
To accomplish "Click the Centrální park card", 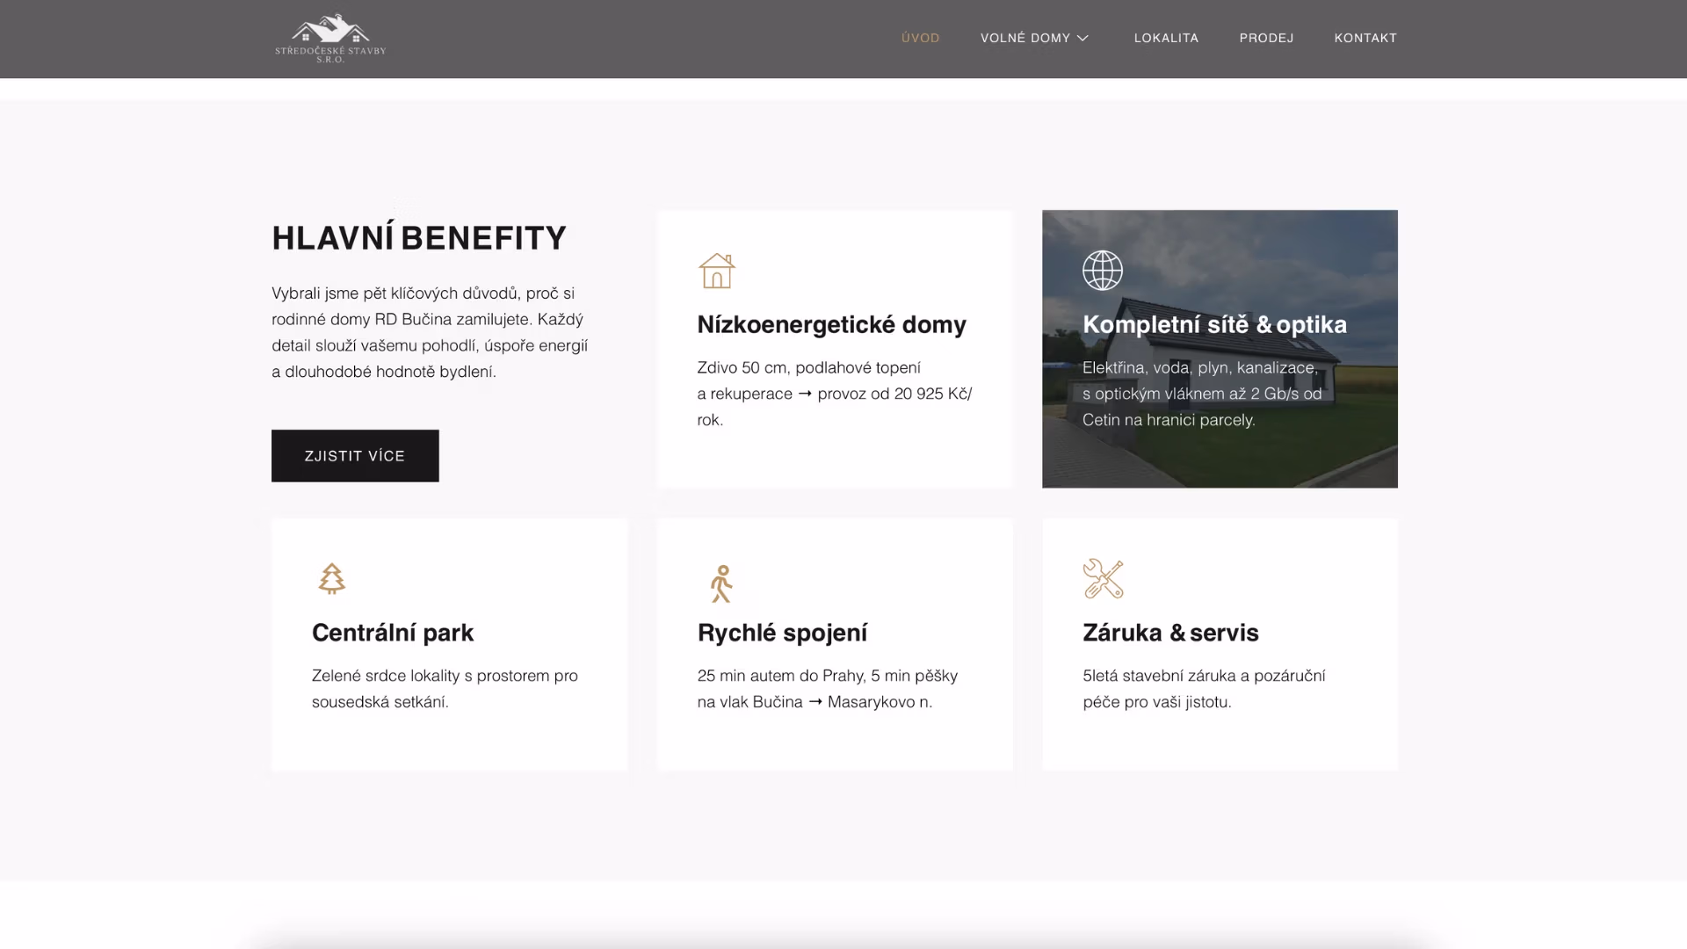I will click(x=449, y=644).
